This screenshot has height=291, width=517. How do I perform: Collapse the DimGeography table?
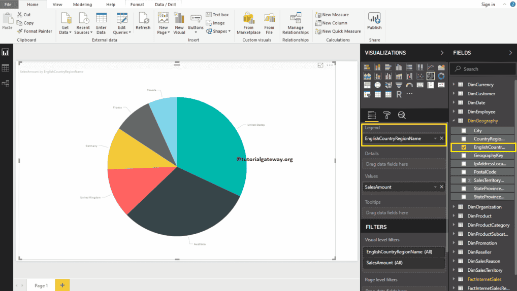(x=454, y=121)
